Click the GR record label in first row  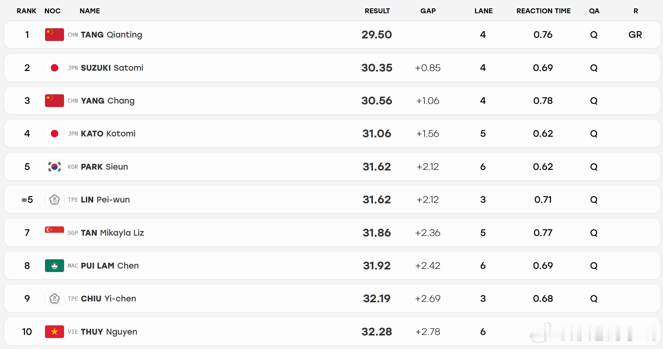point(635,35)
